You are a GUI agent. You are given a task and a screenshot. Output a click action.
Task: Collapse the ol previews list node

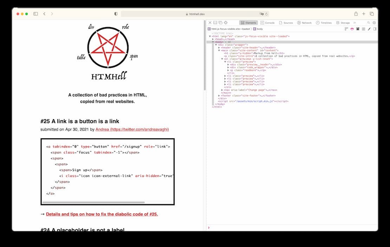[x=222, y=59]
